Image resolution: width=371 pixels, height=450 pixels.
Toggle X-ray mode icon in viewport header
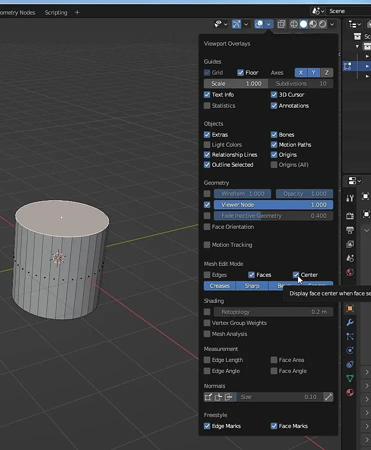pyautogui.click(x=281, y=24)
